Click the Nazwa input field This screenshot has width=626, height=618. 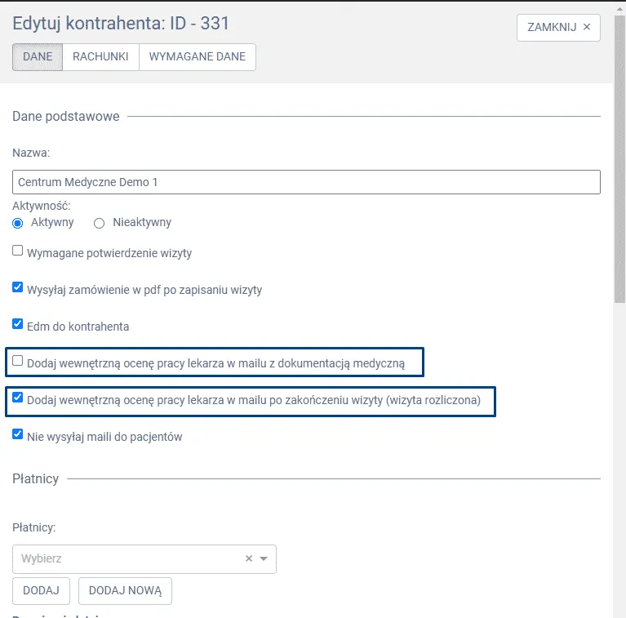[306, 182]
